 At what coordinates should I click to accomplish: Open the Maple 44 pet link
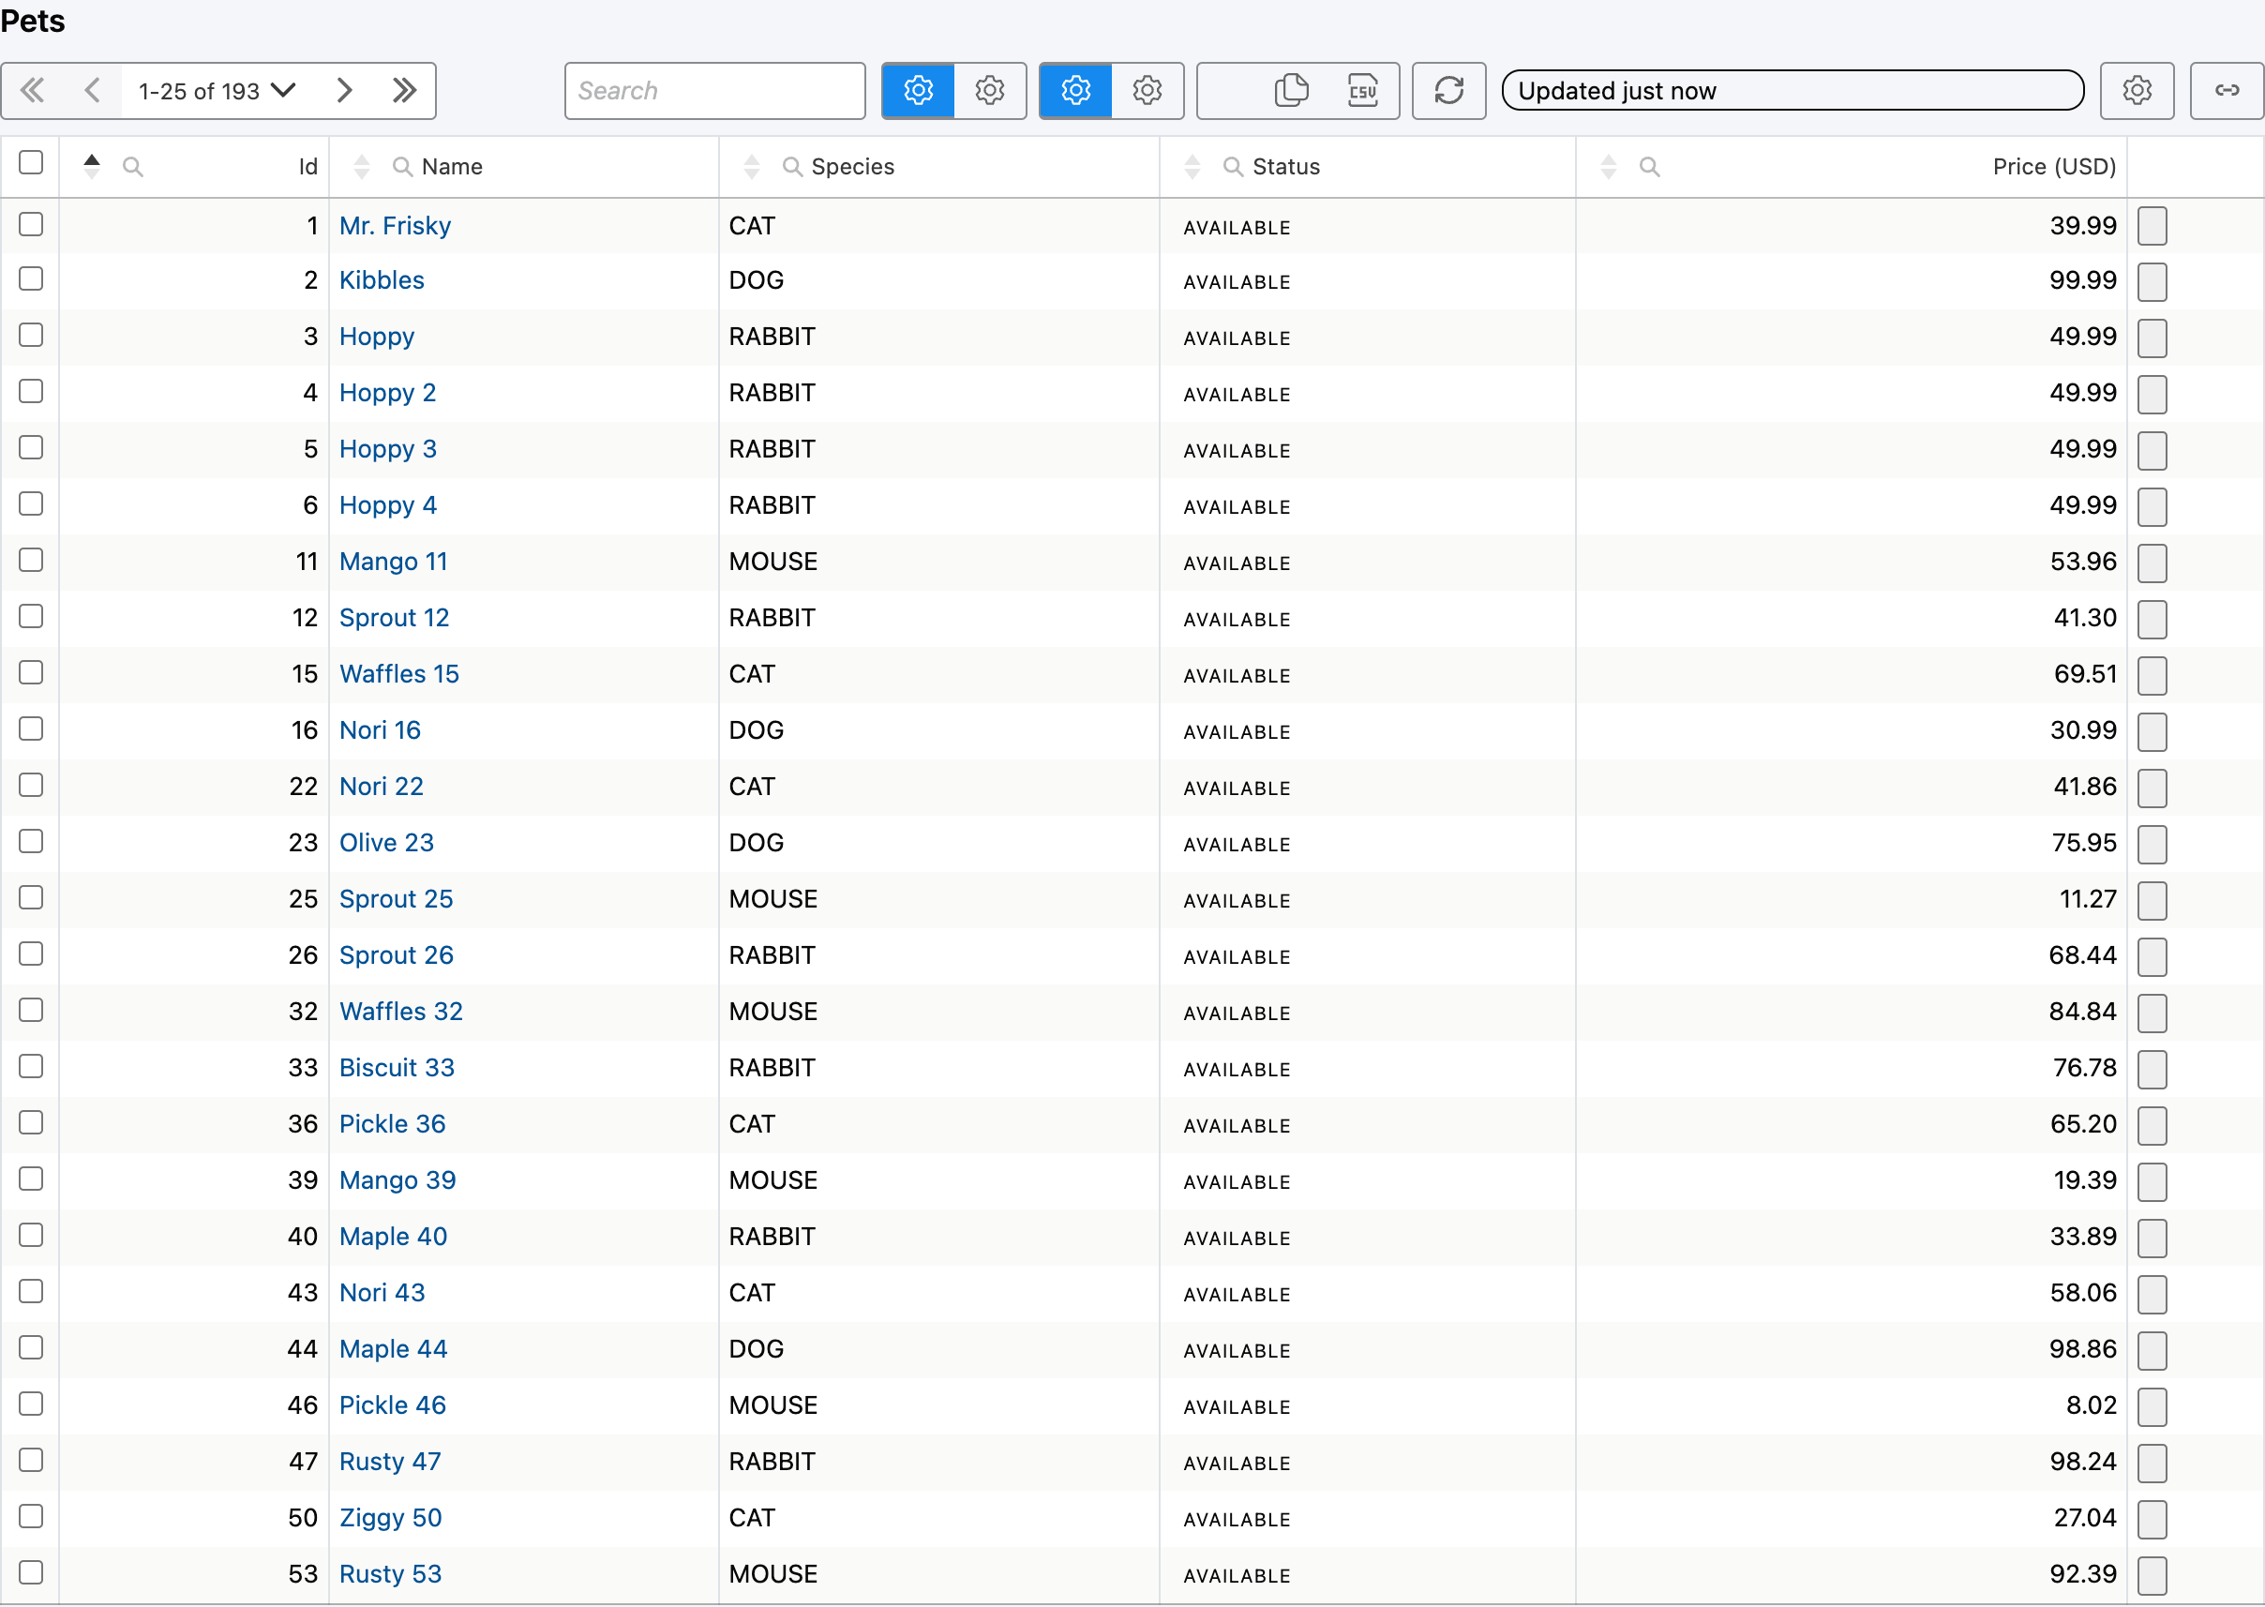(x=394, y=1349)
